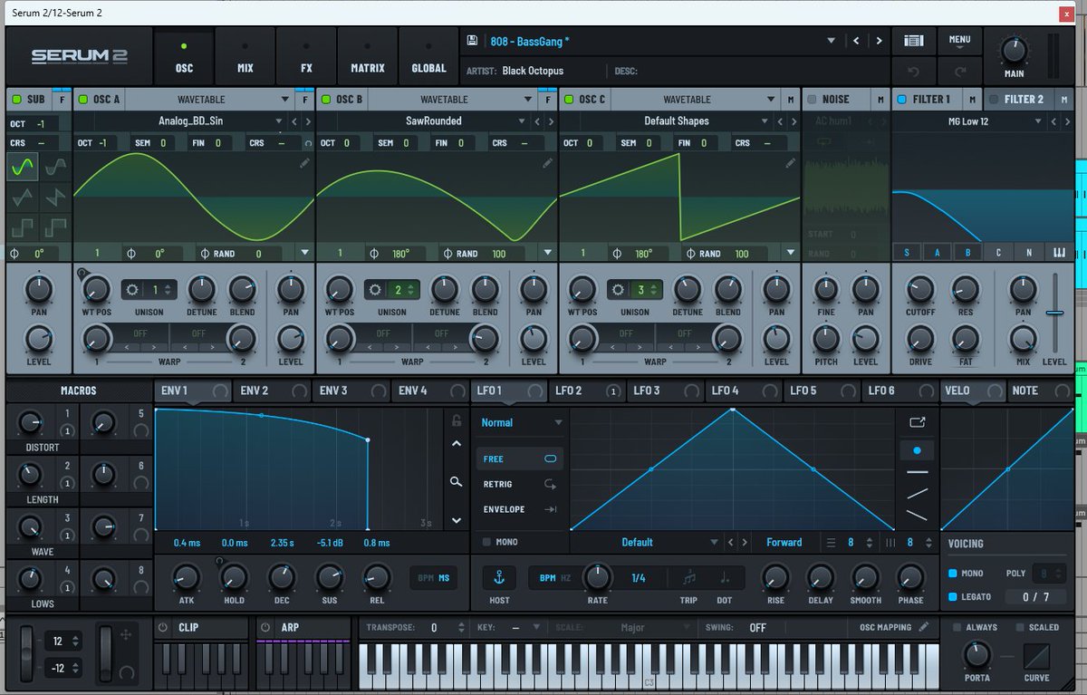Open the OSC C wavetable editor pencil
1087x695 pixels.
tap(791, 163)
